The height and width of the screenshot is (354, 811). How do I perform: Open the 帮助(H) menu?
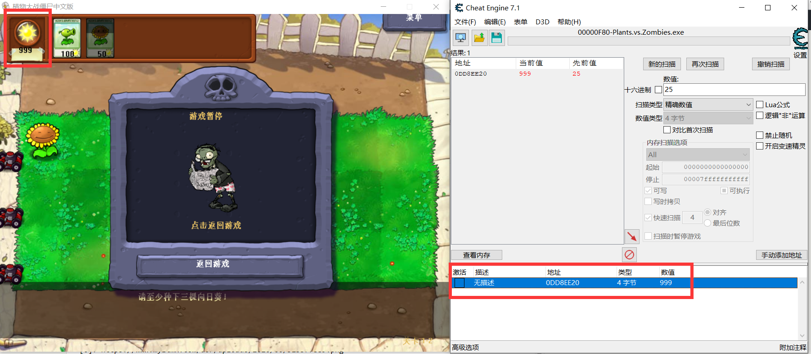click(569, 22)
